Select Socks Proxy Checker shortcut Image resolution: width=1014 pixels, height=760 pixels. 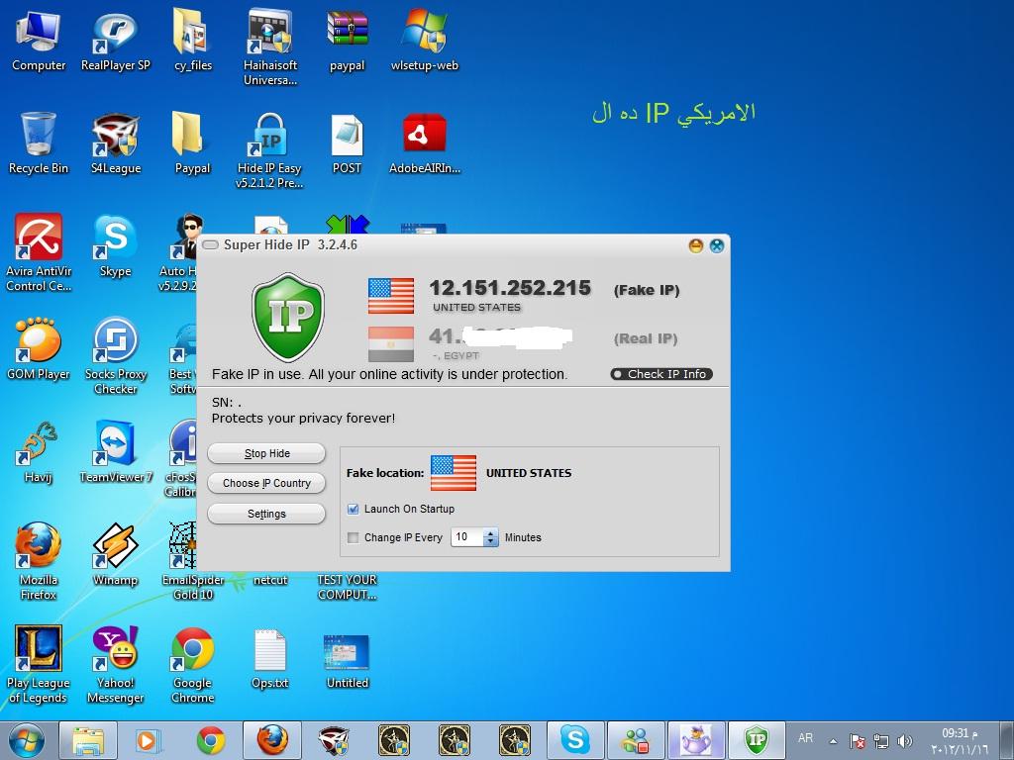115,355
